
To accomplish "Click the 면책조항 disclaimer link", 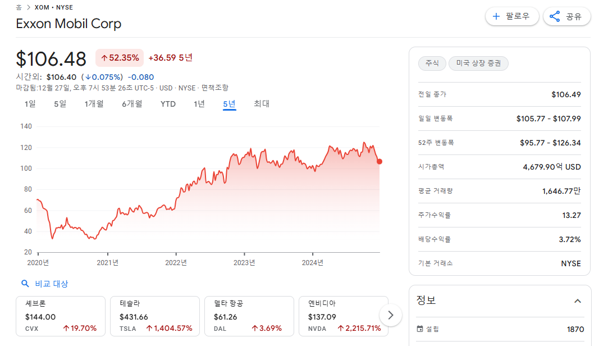I will tap(215, 88).
